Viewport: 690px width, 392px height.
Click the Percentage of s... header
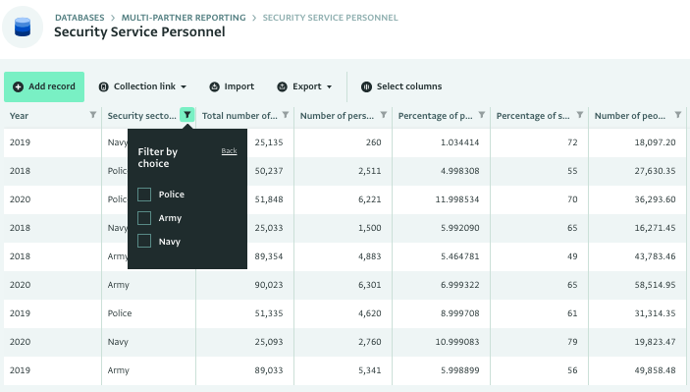click(533, 116)
